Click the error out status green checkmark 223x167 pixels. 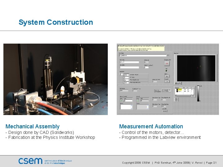138,101
